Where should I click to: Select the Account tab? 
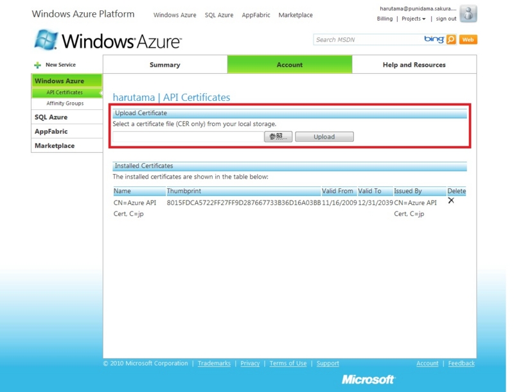click(290, 64)
